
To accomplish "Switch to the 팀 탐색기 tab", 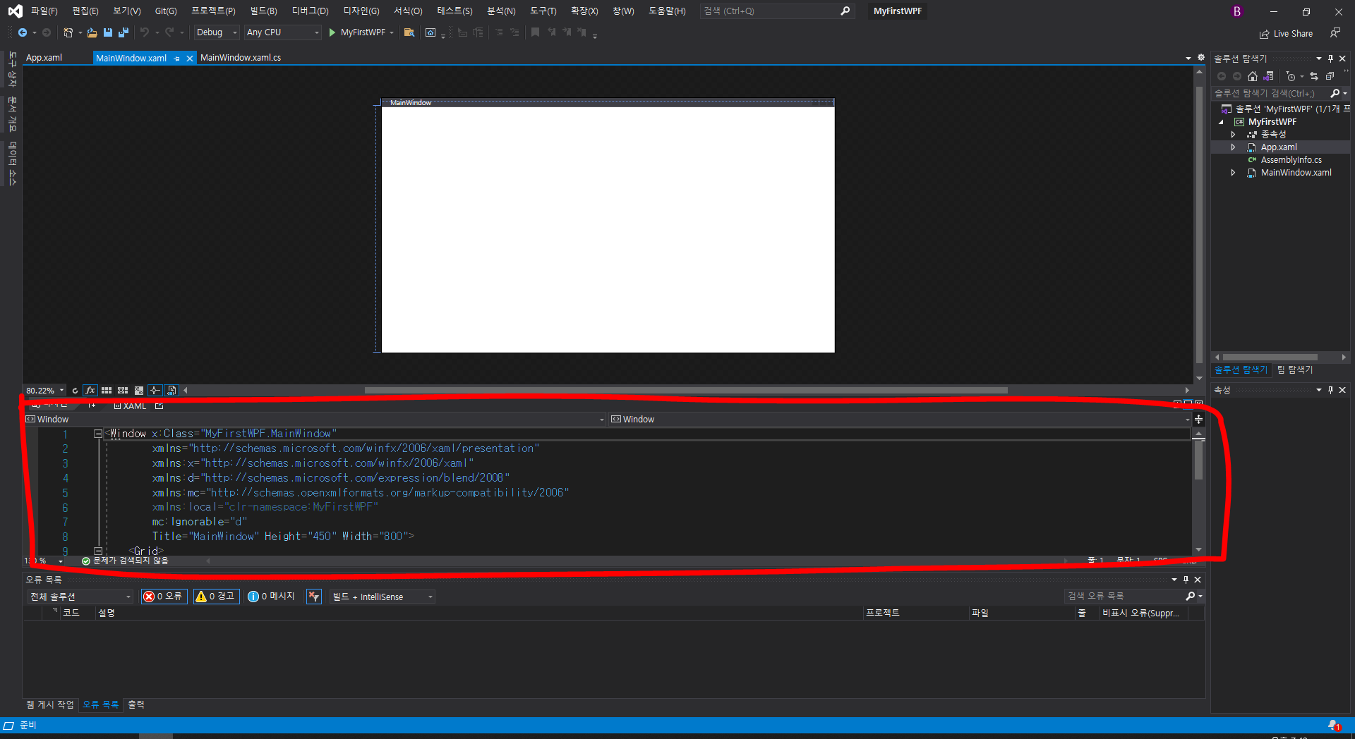I will (1295, 369).
